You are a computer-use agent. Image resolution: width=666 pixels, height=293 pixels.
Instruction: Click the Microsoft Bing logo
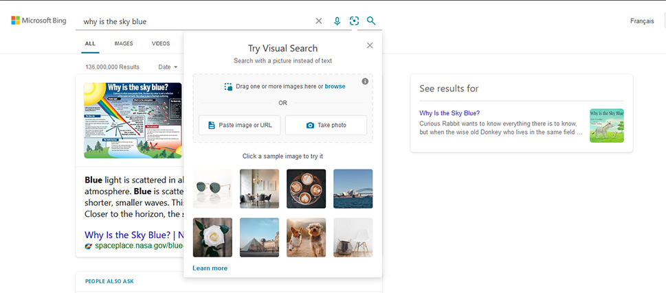pos(38,21)
